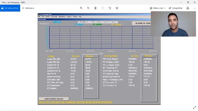Image resolution: width=198 pixels, height=111 pixels.
Task: Zoom out of the photo
Action: (x=88, y=8)
